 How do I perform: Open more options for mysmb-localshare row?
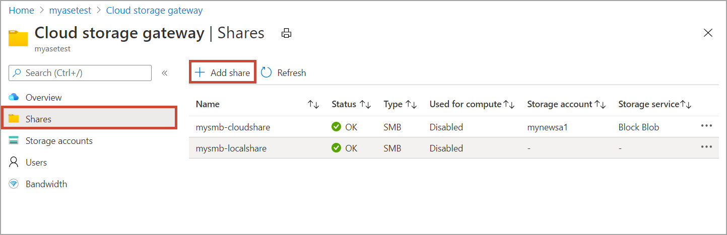(x=706, y=147)
